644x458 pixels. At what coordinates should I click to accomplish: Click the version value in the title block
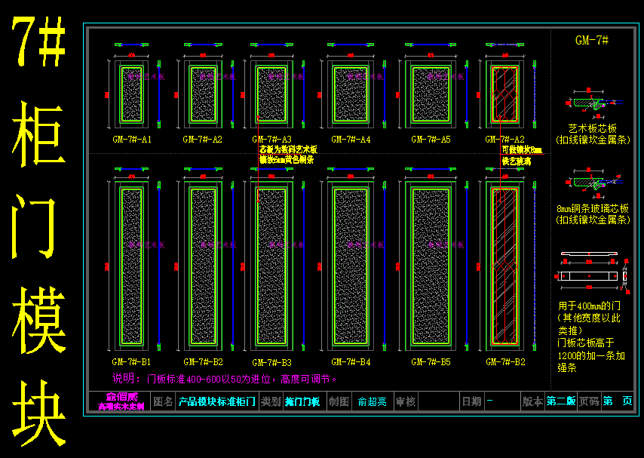pyautogui.click(x=561, y=401)
